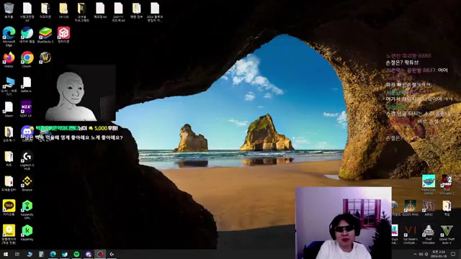Viewport: 461px width, 259px height.
Task: Select the first white text file after Recycle Bin
Action: (x=27, y=12)
